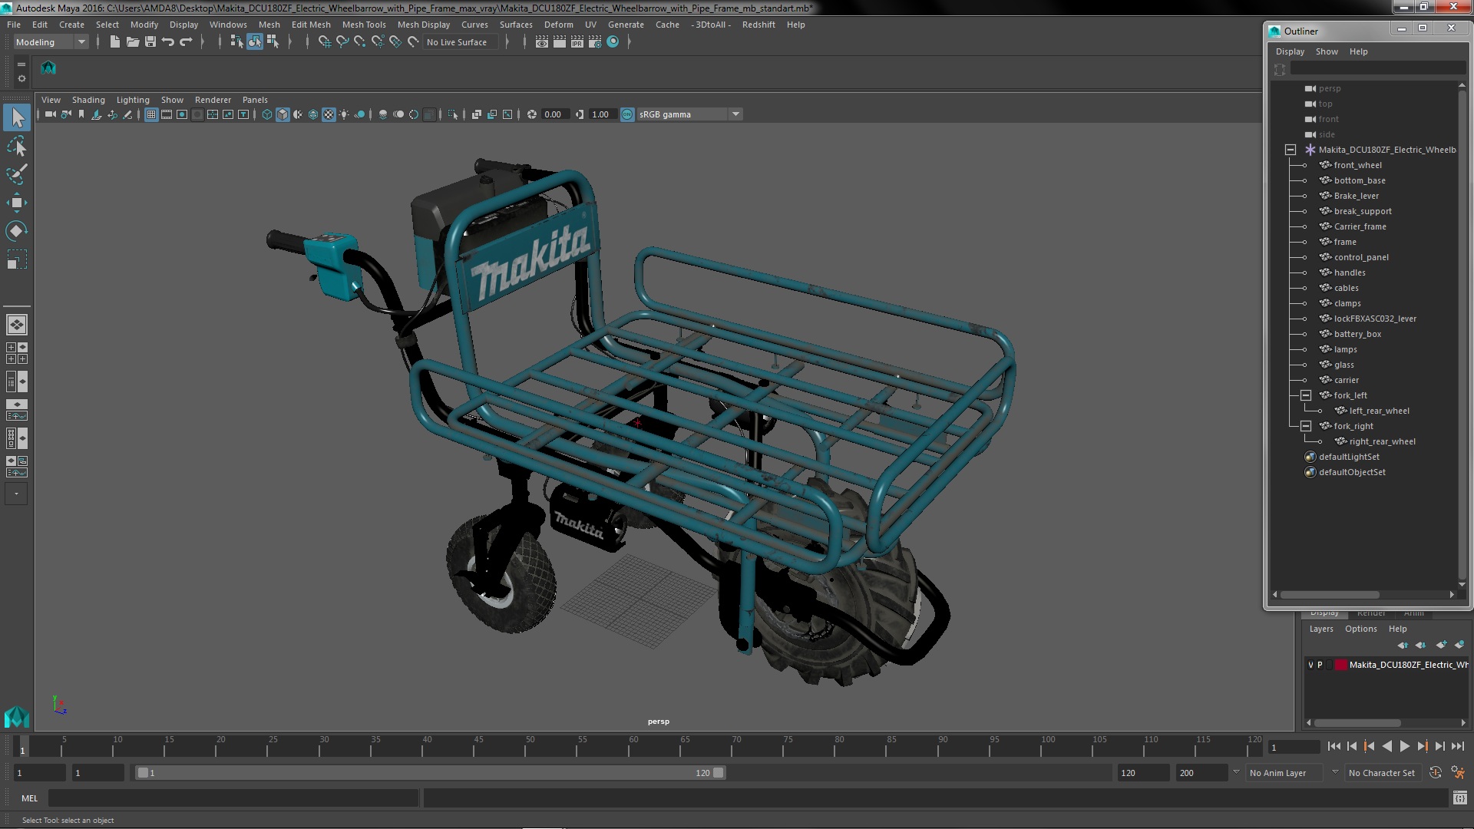Viewport: 1474px width, 829px height.
Task: Open viewport Shading menu
Action: click(88, 100)
